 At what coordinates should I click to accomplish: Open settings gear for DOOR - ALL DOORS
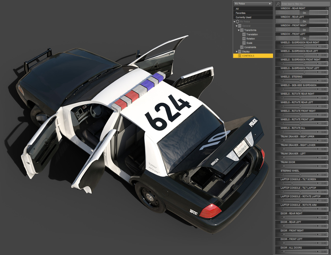pyautogui.click(x=327, y=248)
